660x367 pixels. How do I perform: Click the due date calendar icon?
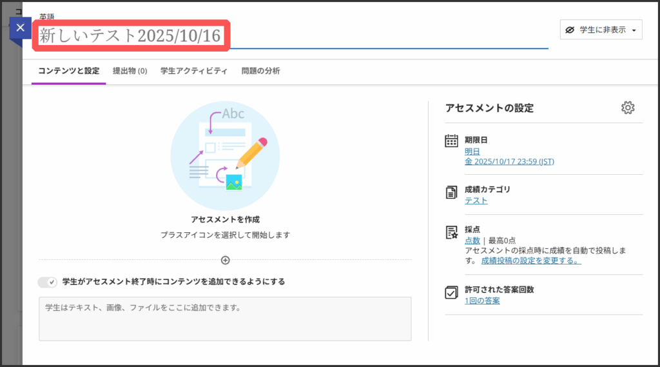coord(452,141)
